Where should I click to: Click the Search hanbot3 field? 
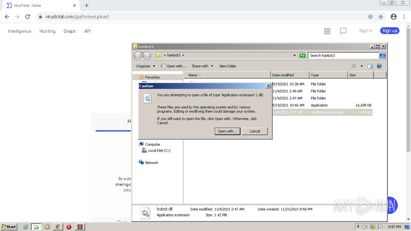click(343, 56)
